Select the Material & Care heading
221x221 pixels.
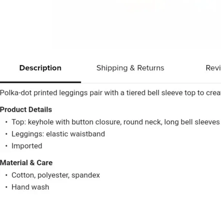click(x=26, y=163)
